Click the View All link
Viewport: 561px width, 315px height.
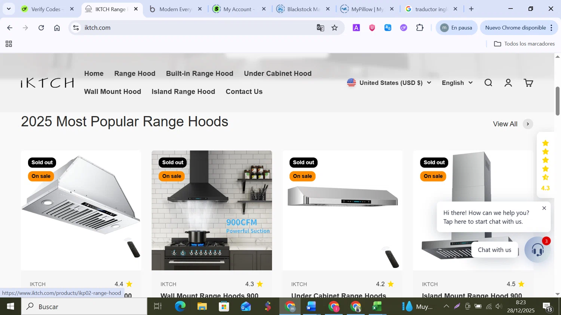click(505, 124)
